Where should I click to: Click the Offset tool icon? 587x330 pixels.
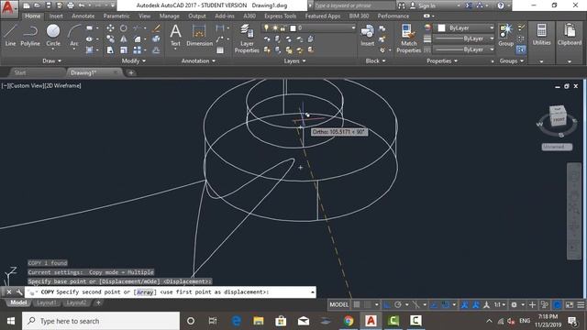click(157, 50)
